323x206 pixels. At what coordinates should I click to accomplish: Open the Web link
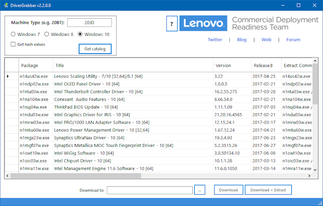(x=266, y=39)
